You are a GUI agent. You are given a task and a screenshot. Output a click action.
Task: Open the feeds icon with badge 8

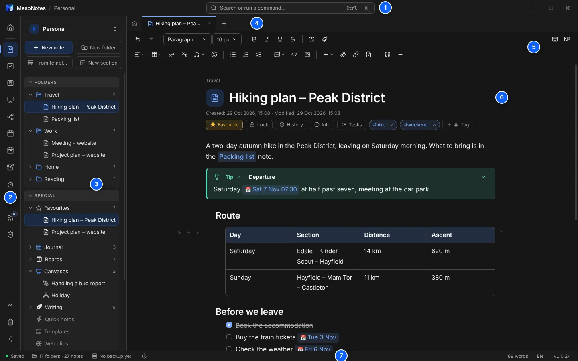tap(10, 218)
